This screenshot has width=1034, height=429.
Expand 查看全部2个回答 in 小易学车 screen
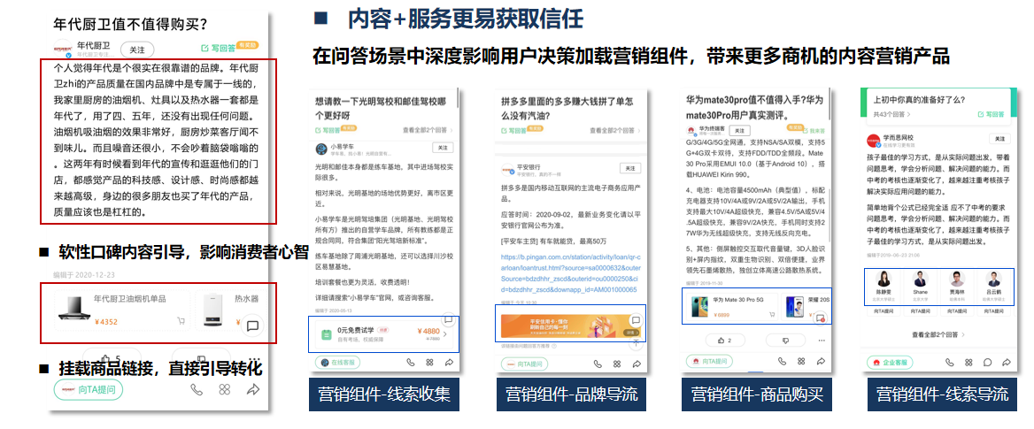pos(428,131)
